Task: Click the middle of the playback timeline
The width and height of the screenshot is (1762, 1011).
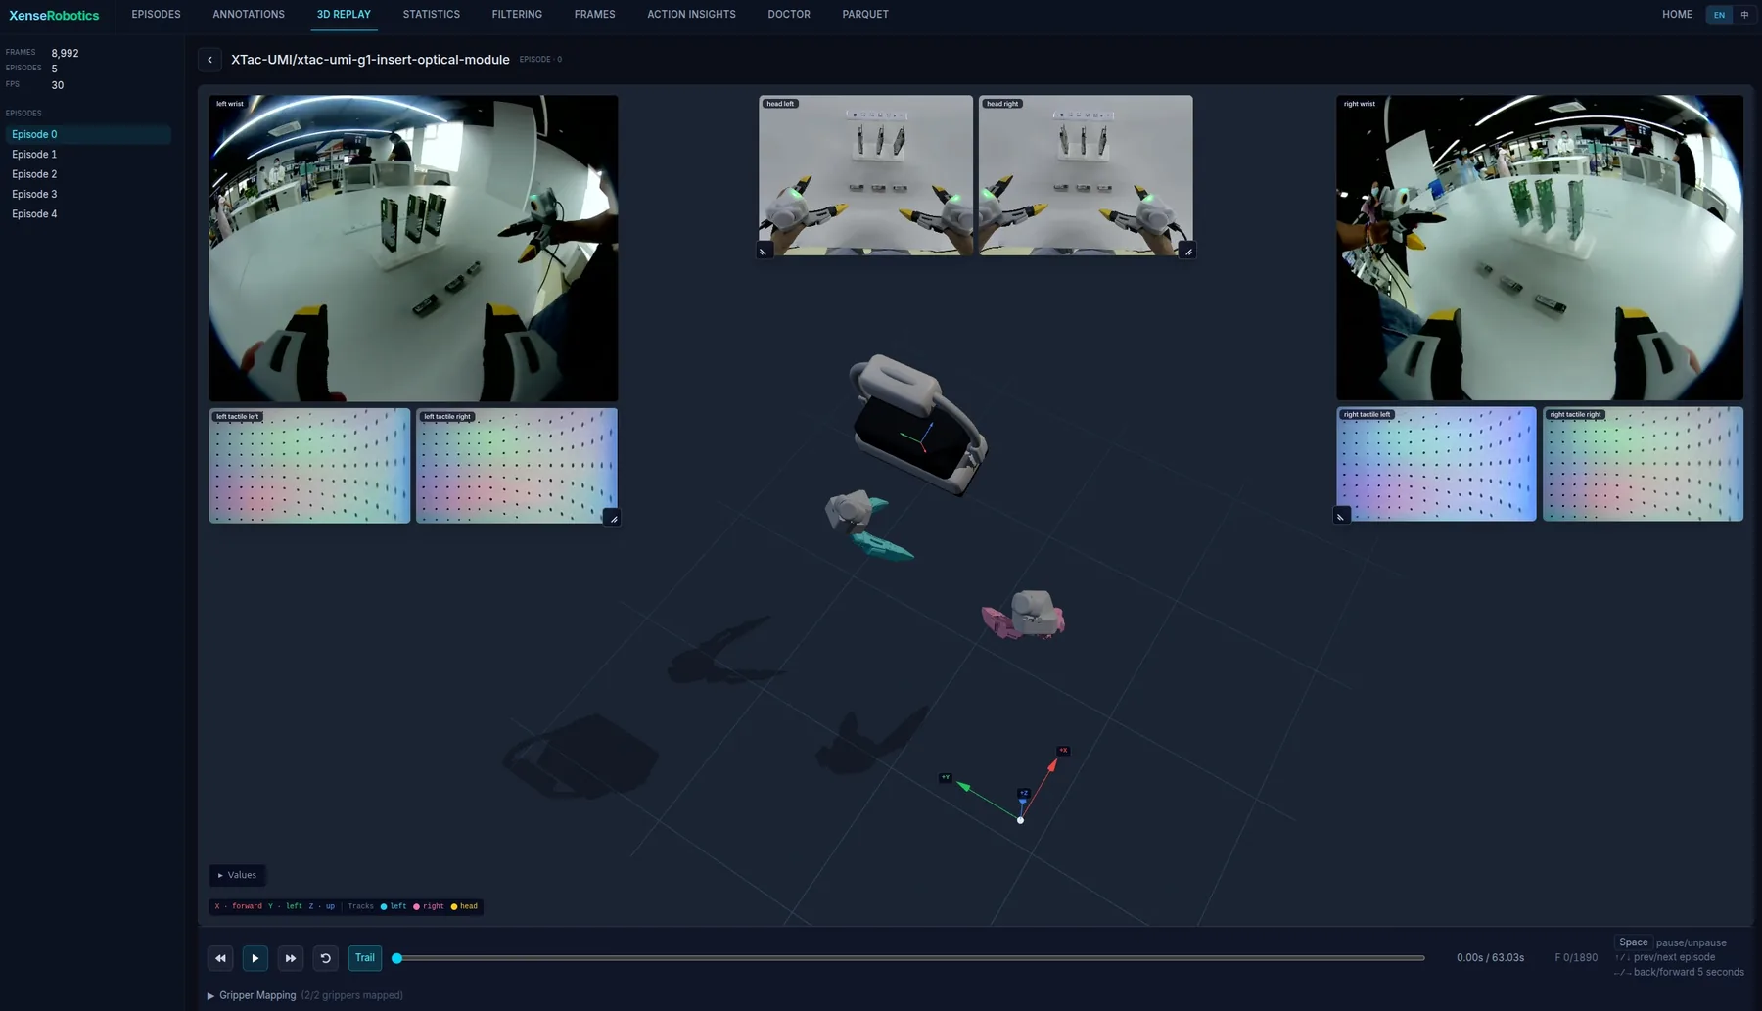Action: click(910, 958)
